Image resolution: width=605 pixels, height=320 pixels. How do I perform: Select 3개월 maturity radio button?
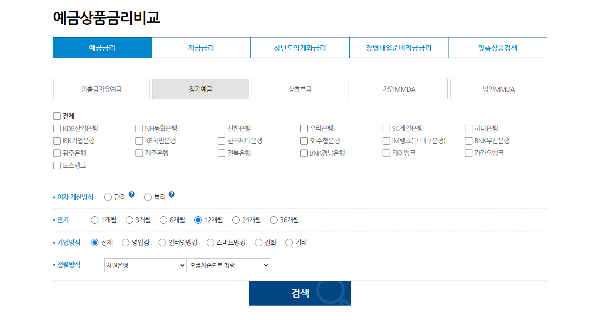point(129,220)
